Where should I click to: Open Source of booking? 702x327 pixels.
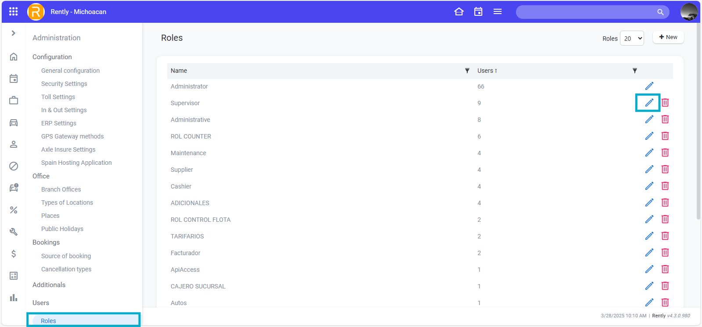point(66,256)
